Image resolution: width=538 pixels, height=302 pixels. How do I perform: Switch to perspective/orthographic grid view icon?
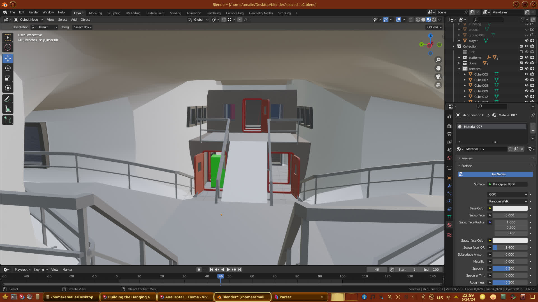pos(438,85)
